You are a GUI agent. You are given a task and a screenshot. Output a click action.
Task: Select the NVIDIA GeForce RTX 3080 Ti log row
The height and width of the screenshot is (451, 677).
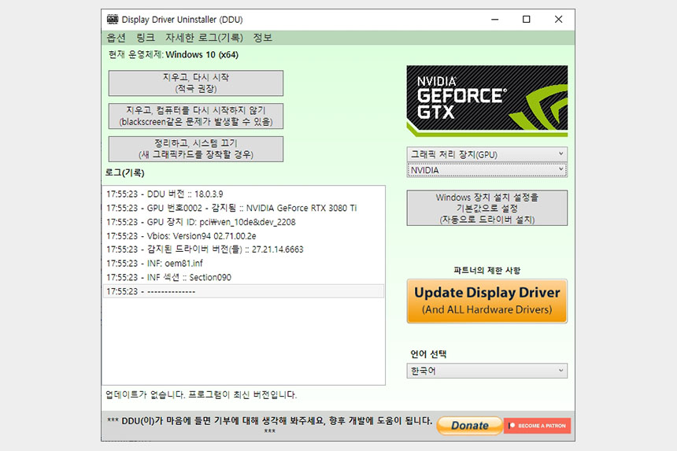click(x=243, y=208)
